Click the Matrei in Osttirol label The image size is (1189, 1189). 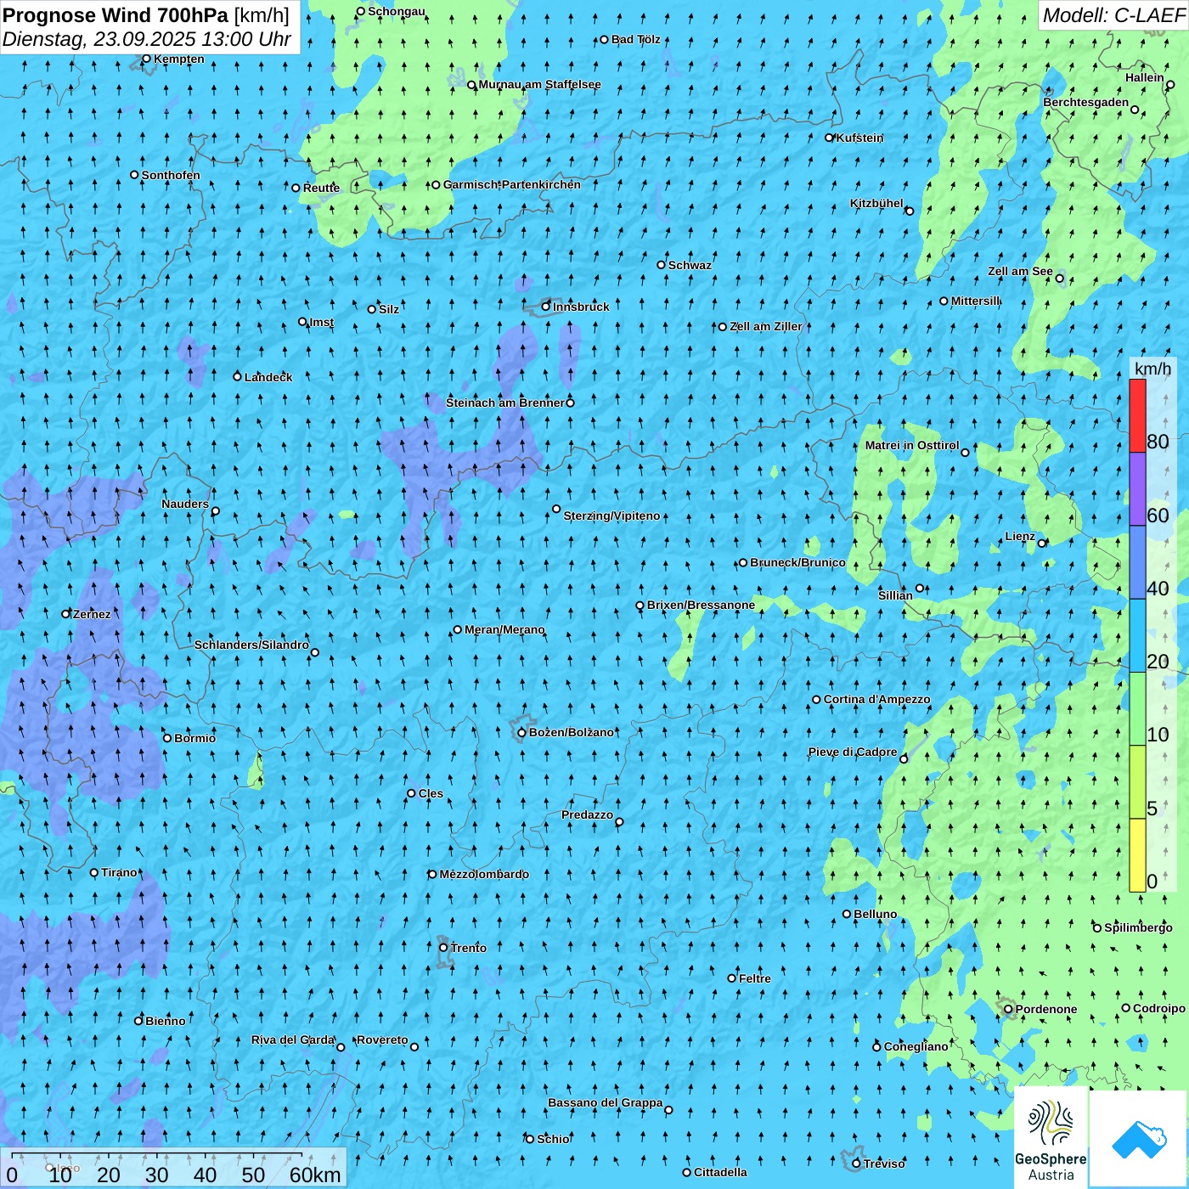[x=912, y=445]
